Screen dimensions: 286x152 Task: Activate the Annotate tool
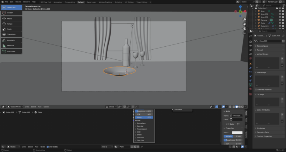coord(9,40)
